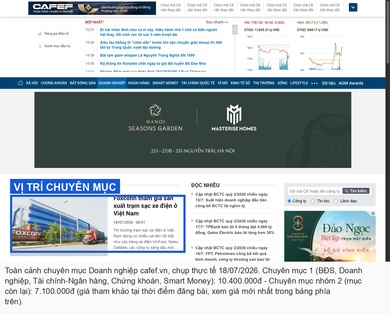Open the XÃ HỘI section
Viewport: 390px width, 314px height.
[32, 83]
